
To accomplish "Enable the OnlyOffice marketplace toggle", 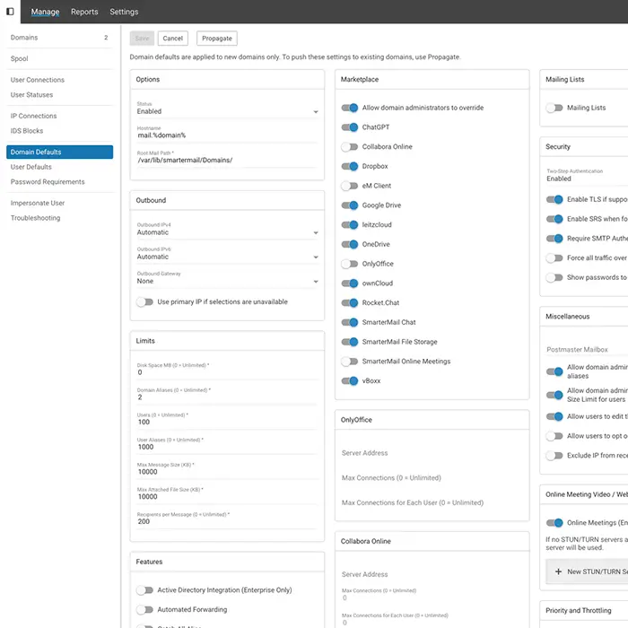I will click(350, 264).
